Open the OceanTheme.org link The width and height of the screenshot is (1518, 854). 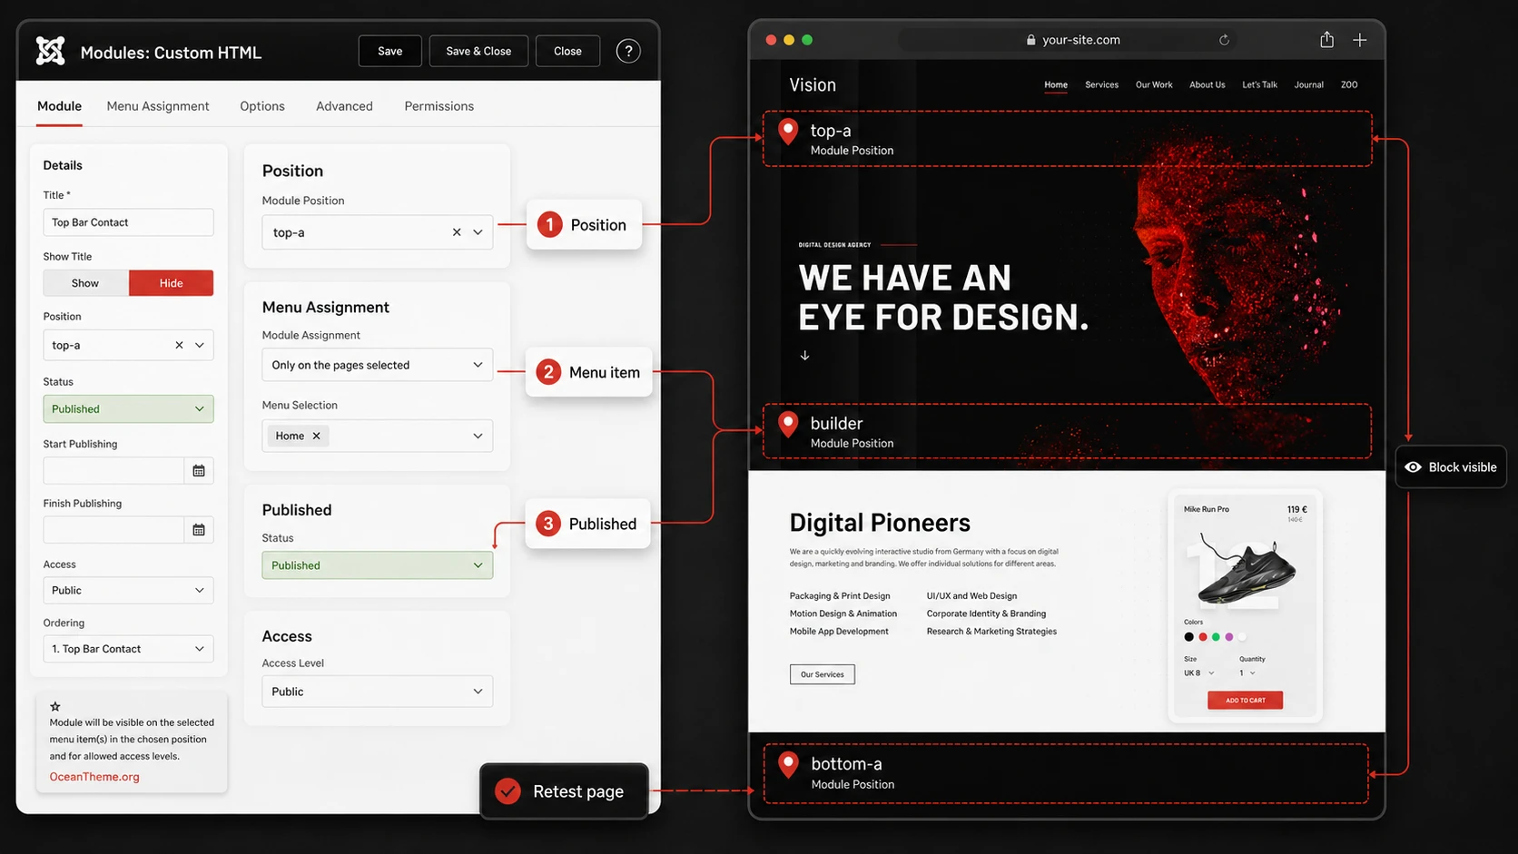point(94,777)
